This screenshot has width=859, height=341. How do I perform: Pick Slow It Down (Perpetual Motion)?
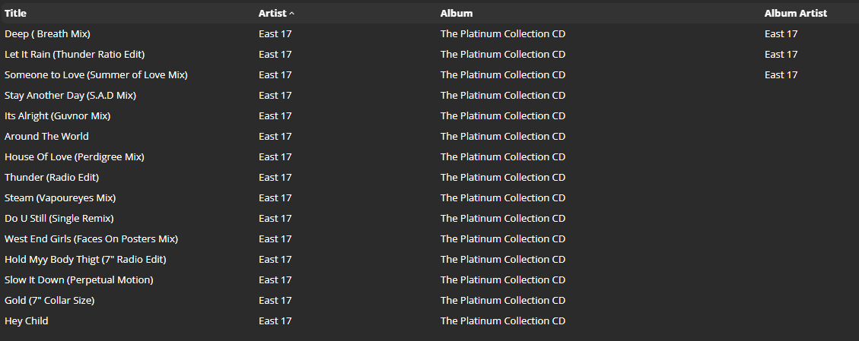coord(78,279)
